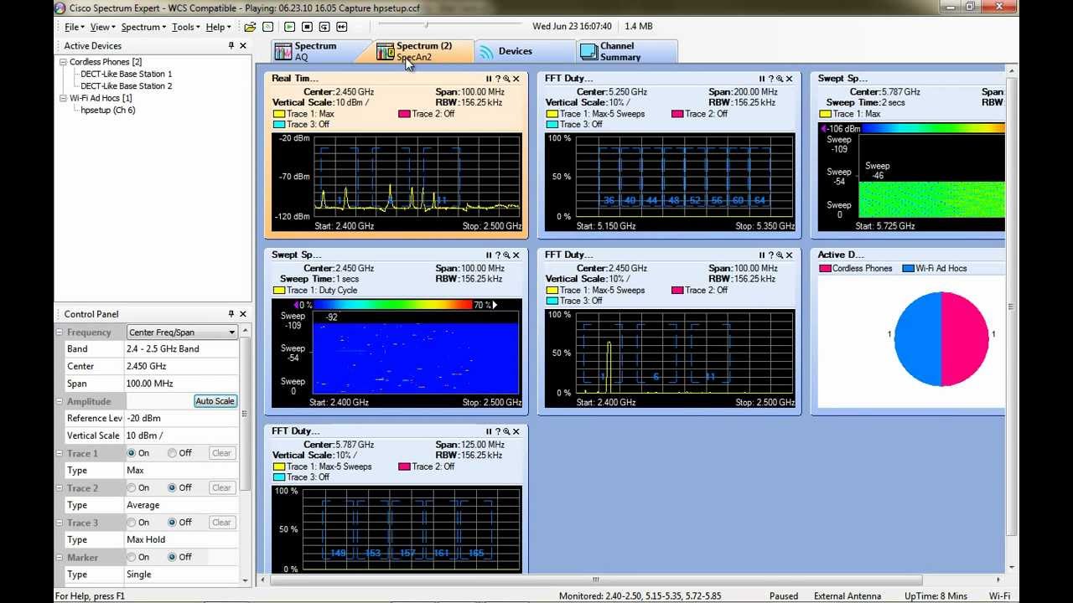Pause the Real Time plot

(x=489, y=79)
